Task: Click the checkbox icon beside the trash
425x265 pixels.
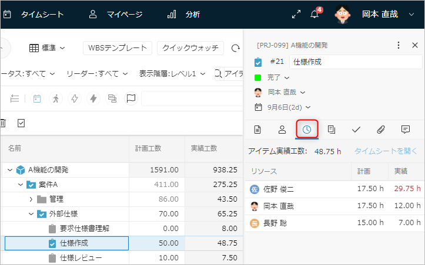Action: [x=21, y=123]
